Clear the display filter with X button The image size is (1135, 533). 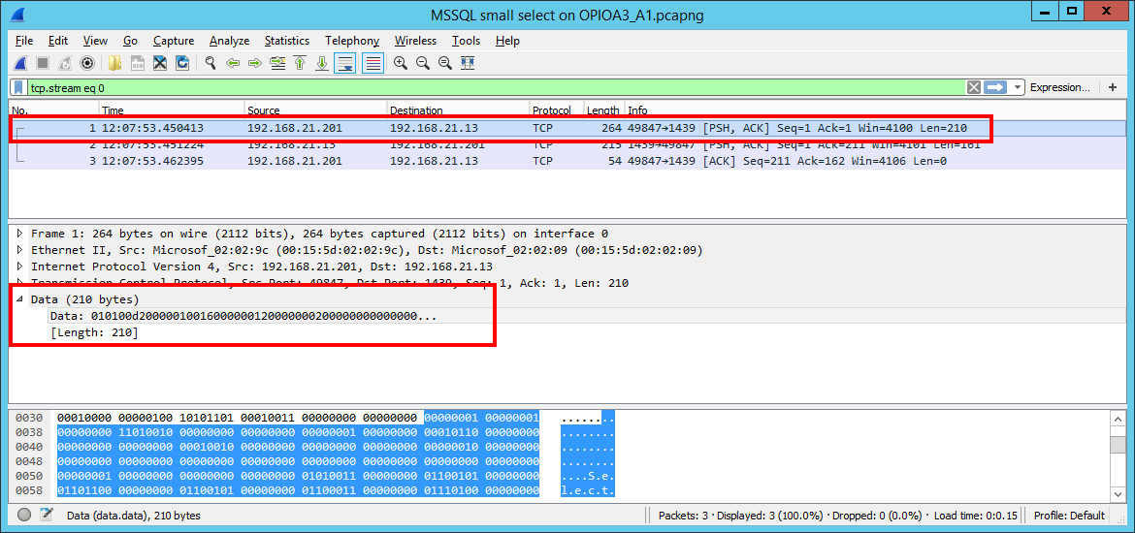[x=974, y=87]
